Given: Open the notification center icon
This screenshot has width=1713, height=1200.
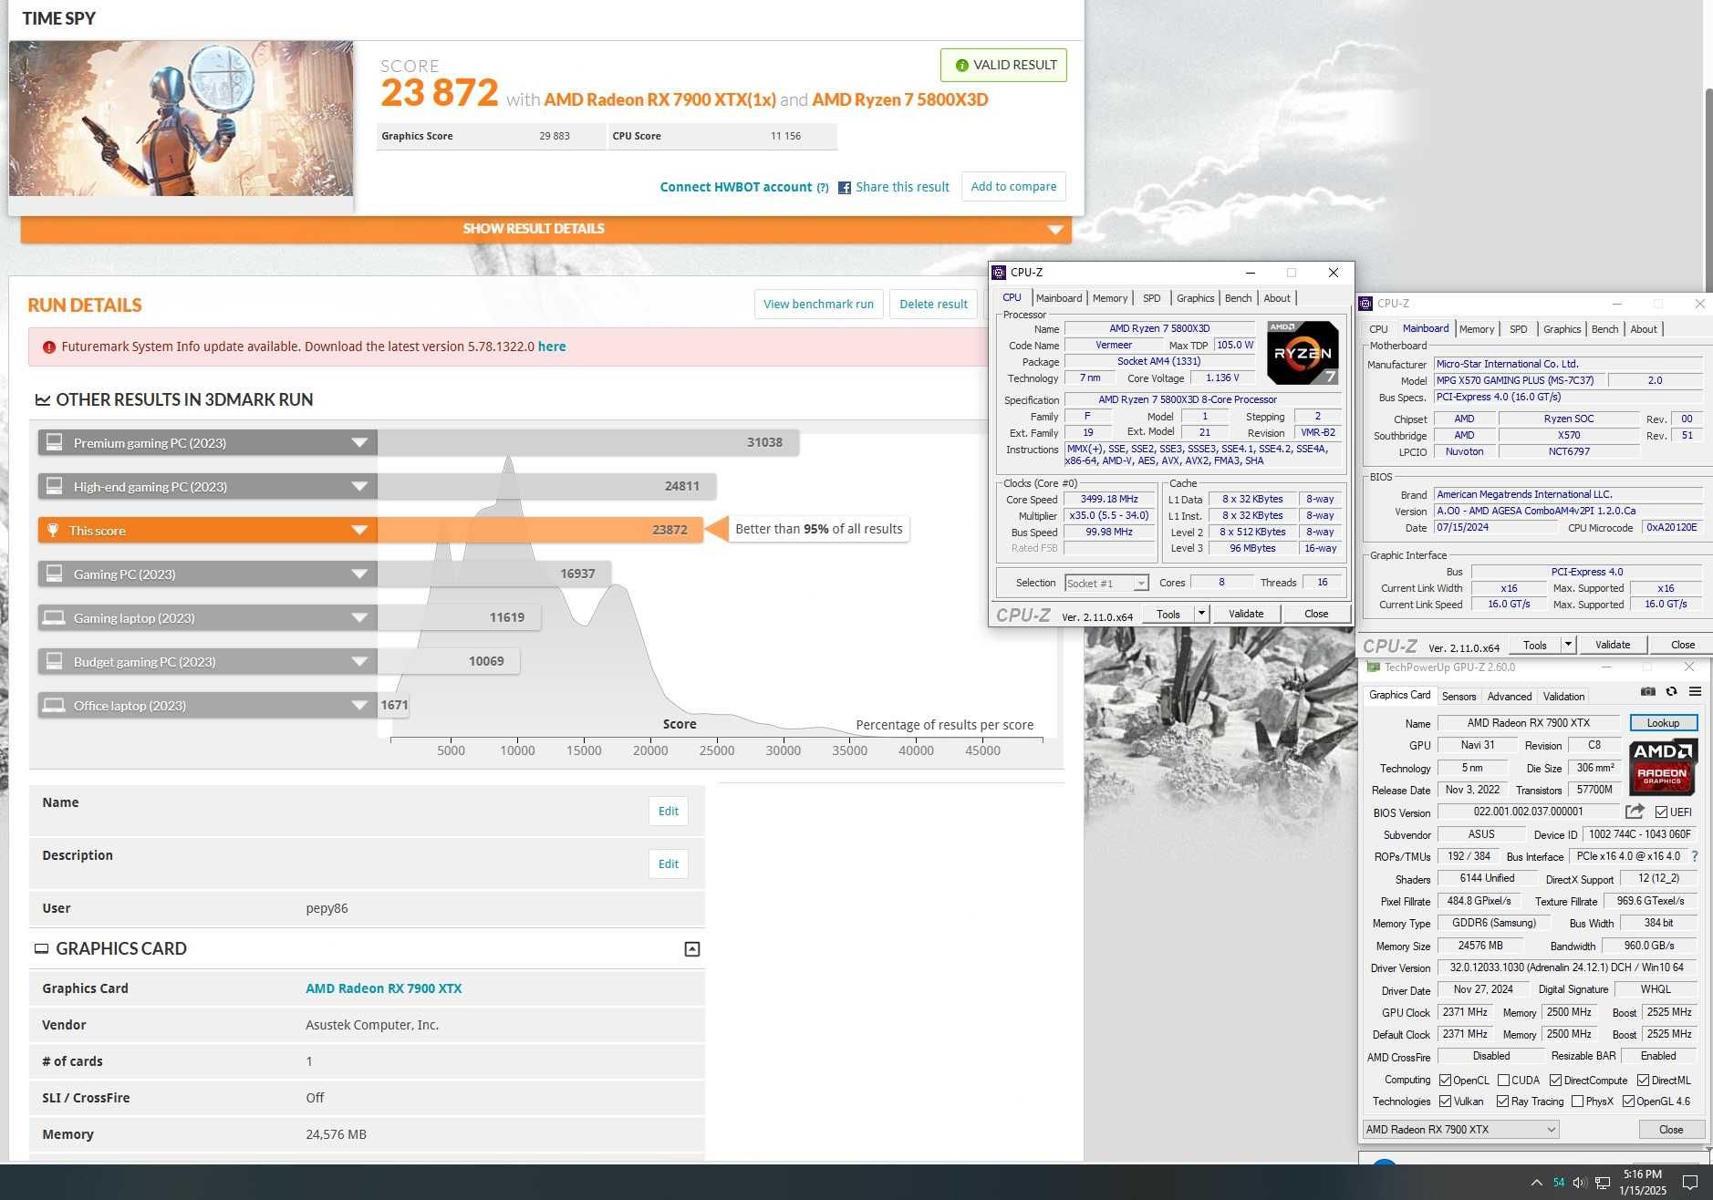Looking at the screenshot, I should pyautogui.click(x=1689, y=1183).
